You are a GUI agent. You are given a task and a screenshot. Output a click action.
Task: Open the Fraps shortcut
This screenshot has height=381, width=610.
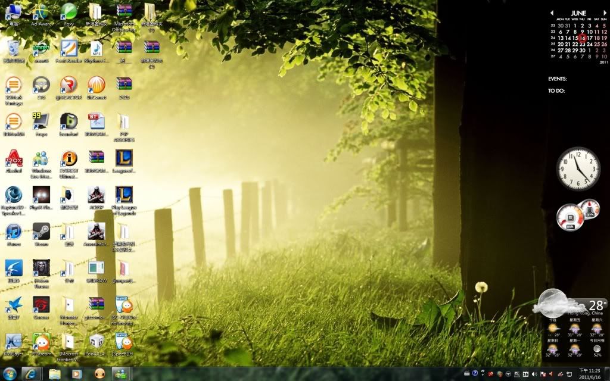[41, 121]
